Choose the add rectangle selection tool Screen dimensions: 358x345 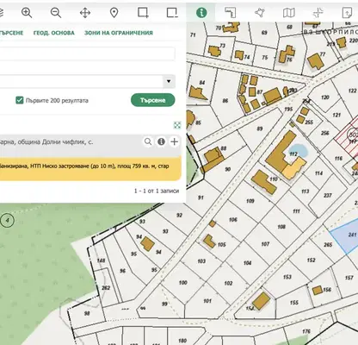[143, 13]
